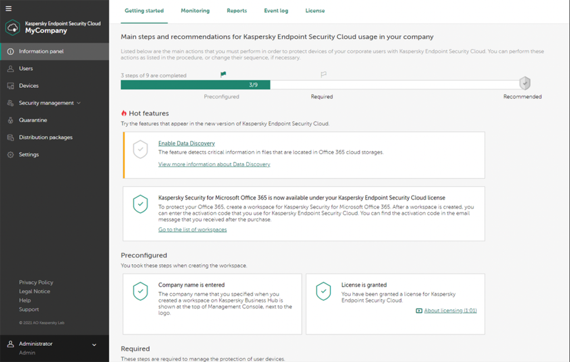This screenshot has width=570, height=362.
Task: Click the Required label under progress bar
Action: pos(322,97)
